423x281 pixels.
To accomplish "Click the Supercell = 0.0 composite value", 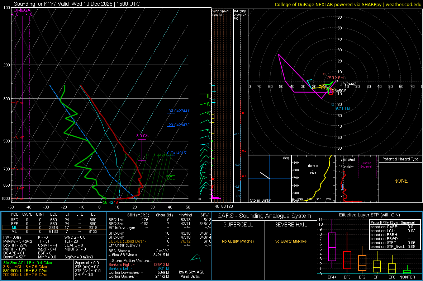I will click(87, 263).
